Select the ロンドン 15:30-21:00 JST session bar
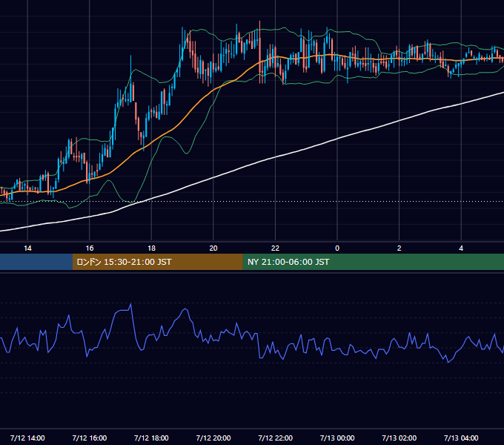 coord(157,262)
